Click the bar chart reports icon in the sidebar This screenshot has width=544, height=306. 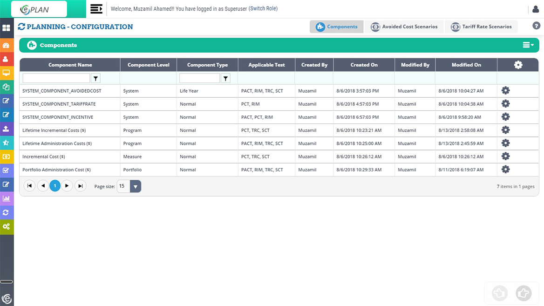click(7, 198)
